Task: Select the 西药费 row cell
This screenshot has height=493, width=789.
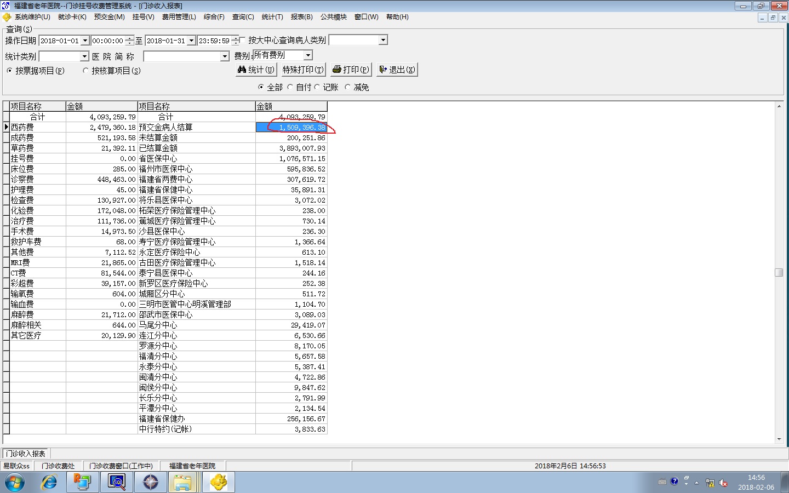Action: click(37, 127)
